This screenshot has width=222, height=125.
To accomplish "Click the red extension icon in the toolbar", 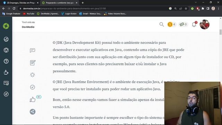I will pyautogui.click(x=198, y=9).
